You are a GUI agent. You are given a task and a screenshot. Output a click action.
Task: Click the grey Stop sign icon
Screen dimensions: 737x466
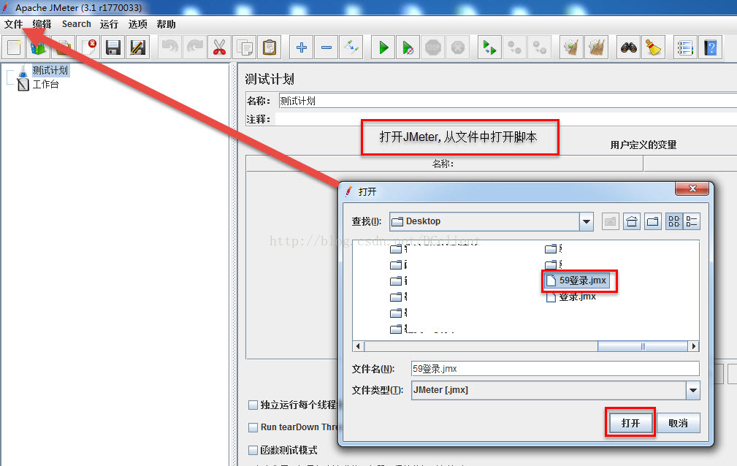(433, 47)
